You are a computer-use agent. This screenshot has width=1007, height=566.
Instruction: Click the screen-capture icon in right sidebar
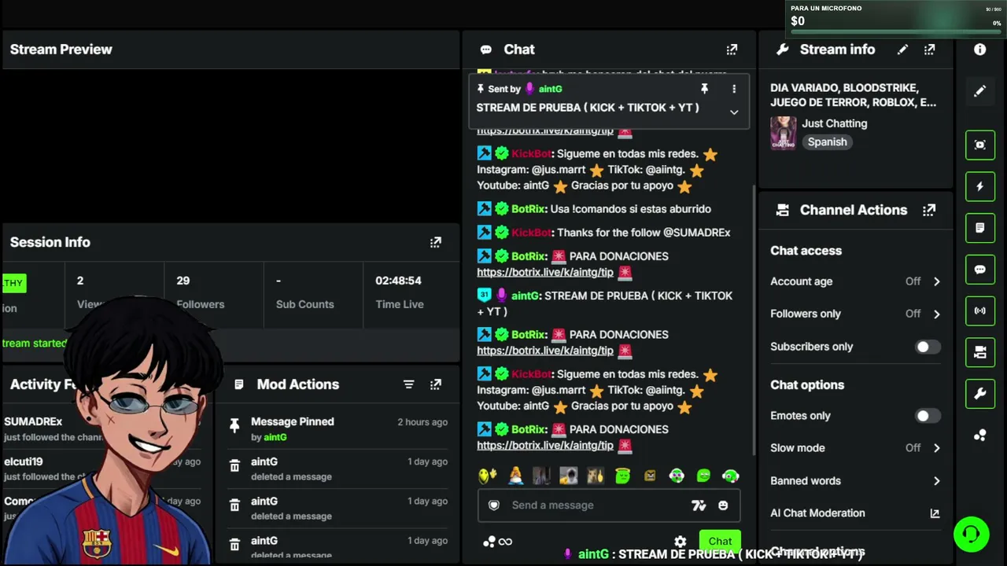pos(980,145)
